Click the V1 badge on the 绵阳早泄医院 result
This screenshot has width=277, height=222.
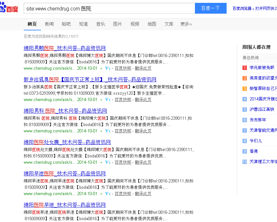pos(108,193)
